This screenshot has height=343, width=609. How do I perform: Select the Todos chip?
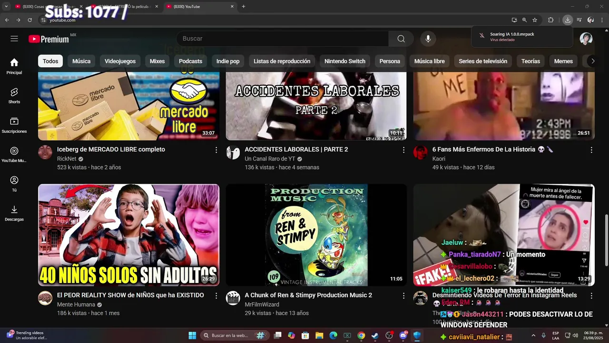pyautogui.click(x=50, y=61)
